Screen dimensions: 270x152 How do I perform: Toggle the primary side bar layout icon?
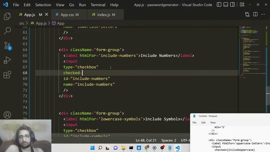point(219,5)
